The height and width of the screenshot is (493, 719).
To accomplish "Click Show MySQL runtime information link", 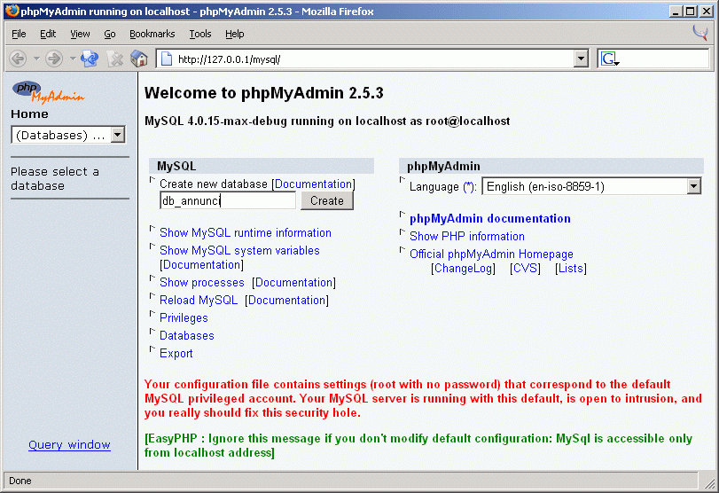I will click(245, 232).
